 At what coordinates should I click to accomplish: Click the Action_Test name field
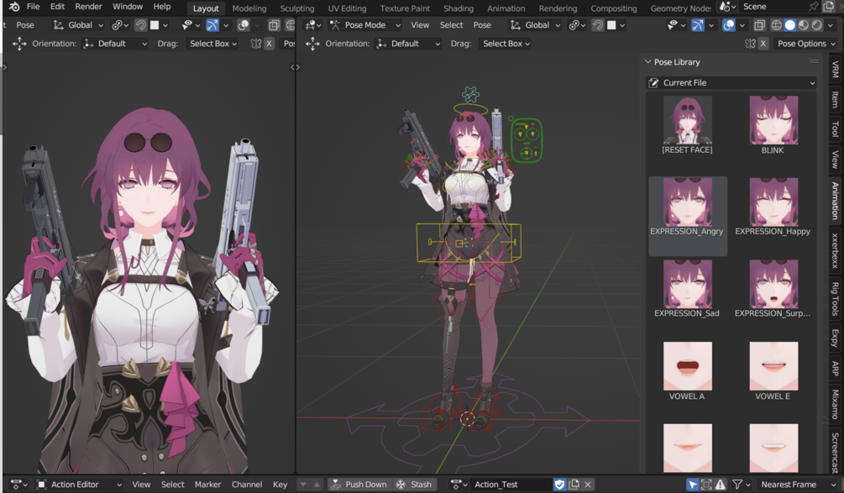pos(511,485)
